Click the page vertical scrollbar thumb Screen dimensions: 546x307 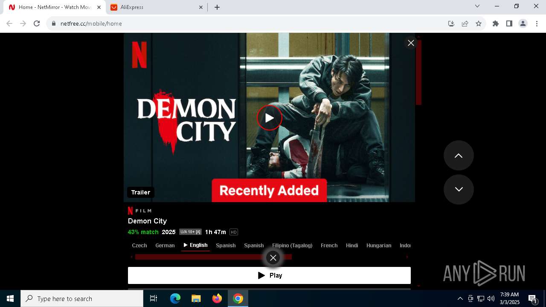418,72
